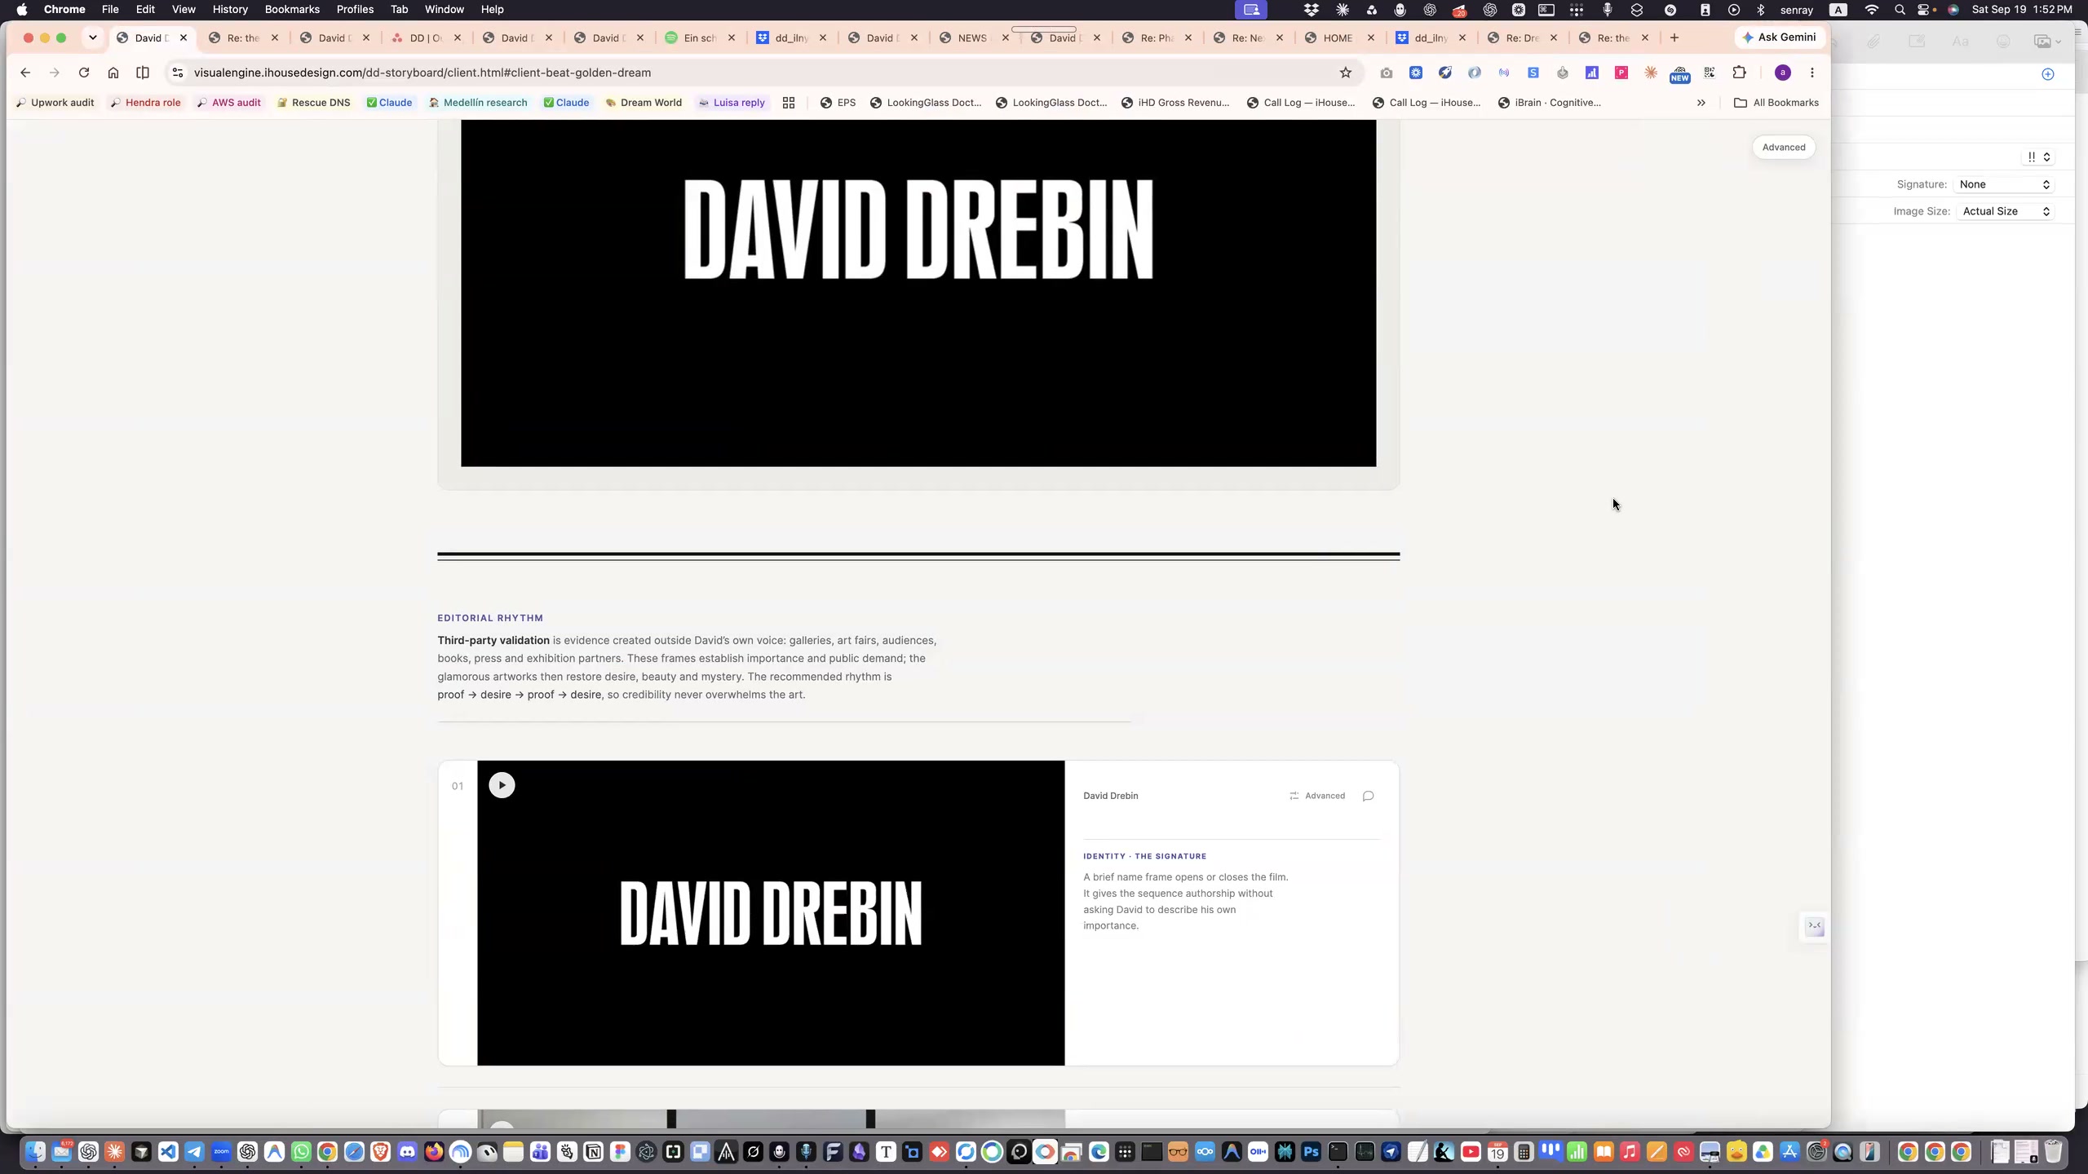Open Signature None dropdown in Mail window
The height and width of the screenshot is (1174, 2088).
[x=2004, y=184]
